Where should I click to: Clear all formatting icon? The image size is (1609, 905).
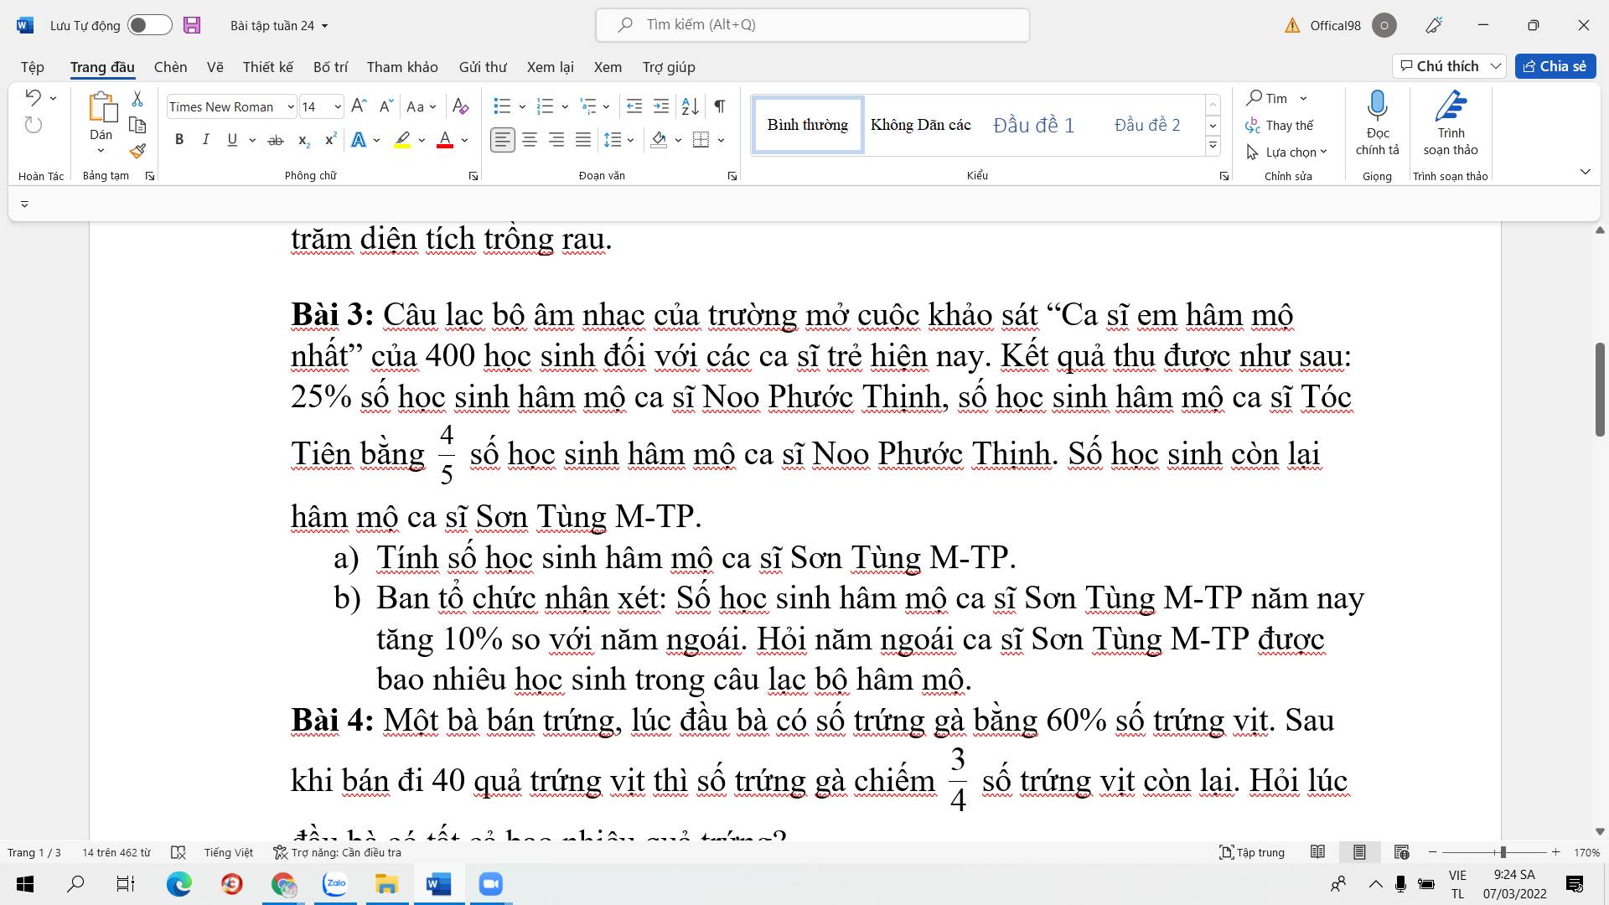pos(460,106)
